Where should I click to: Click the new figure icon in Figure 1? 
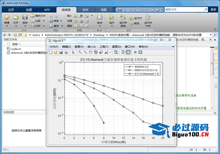point(50,52)
